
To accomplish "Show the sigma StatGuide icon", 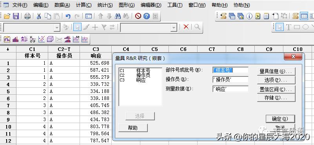I will click(x=155, y=16).
